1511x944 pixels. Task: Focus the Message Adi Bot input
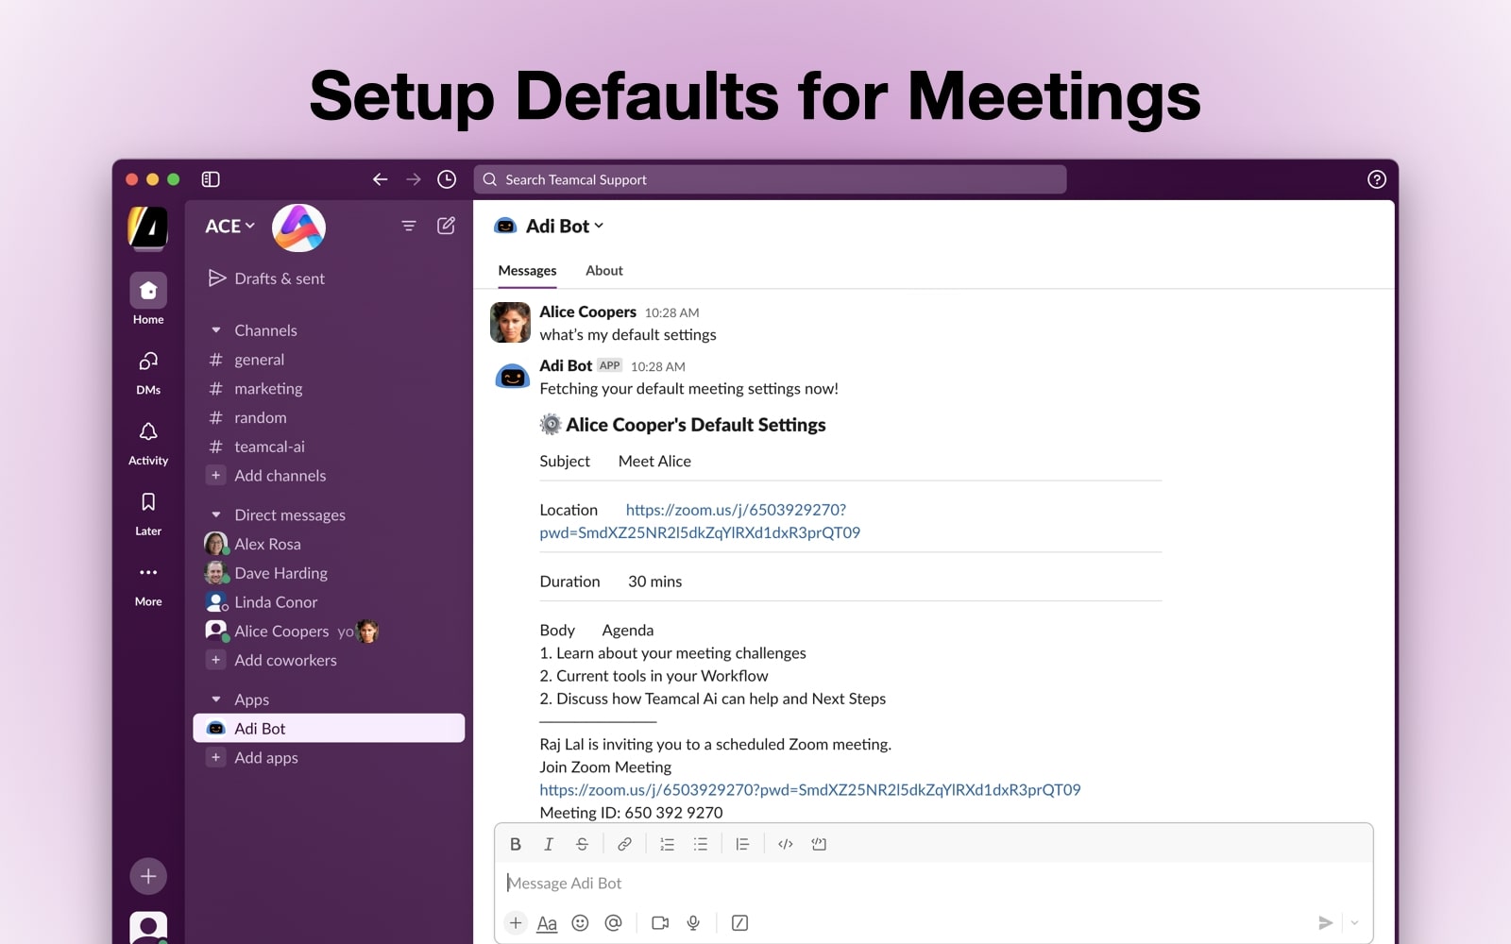933,884
